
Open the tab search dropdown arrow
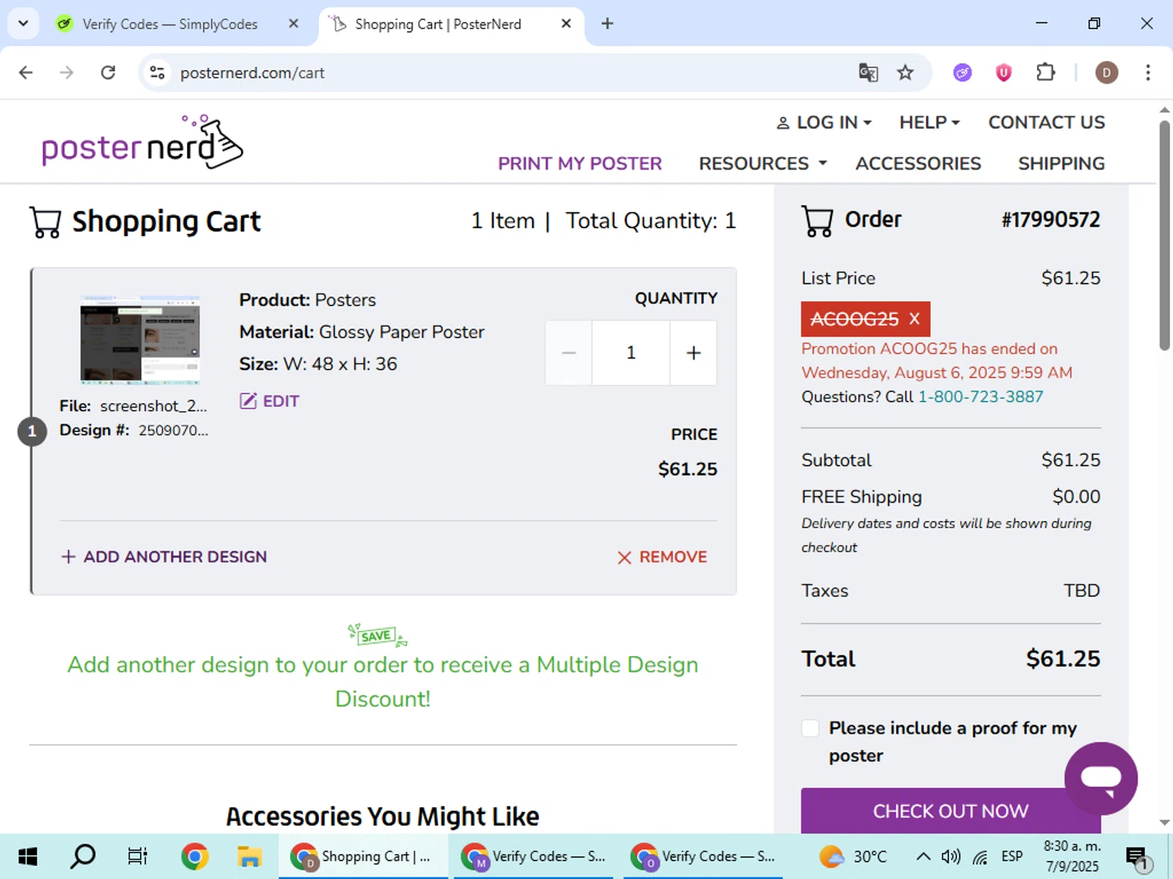pos(23,23)
